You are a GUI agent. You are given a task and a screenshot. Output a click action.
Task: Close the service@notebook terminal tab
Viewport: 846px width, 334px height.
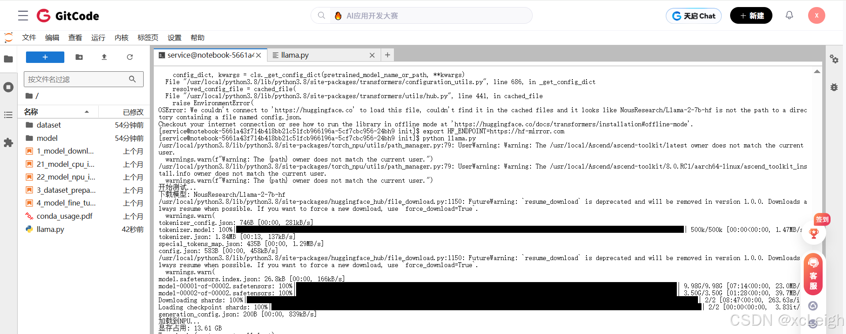click(x=259, y=55)
